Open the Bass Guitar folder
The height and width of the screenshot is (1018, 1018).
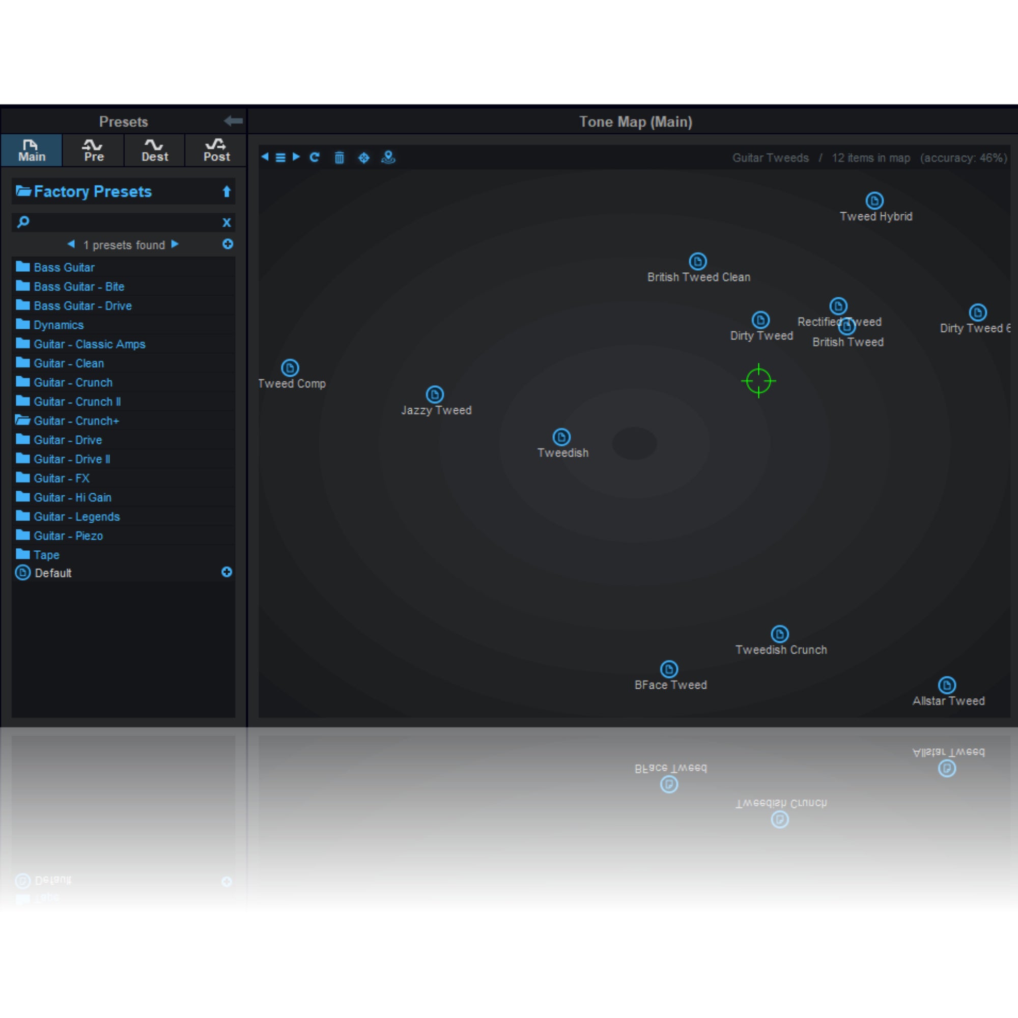tap(124, 267)
